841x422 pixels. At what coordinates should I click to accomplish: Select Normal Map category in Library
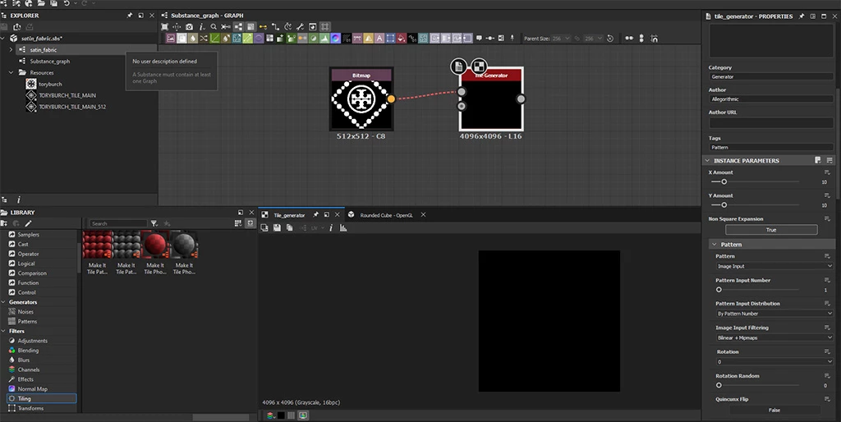(32, 389)
